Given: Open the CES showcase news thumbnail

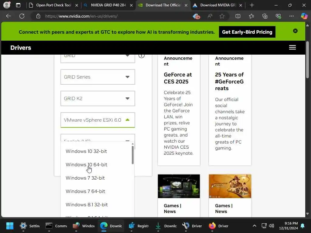Looking at the screenshot, I should click(x=179, y=186).
